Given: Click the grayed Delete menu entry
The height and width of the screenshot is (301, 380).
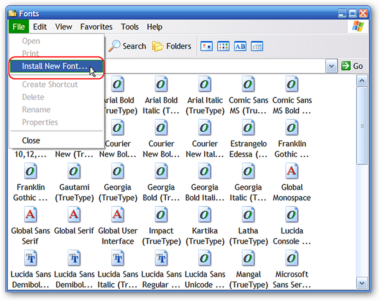Looking at the screenshot, I should coord(57,97).
